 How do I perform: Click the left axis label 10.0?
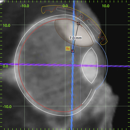tap(6, 25)
